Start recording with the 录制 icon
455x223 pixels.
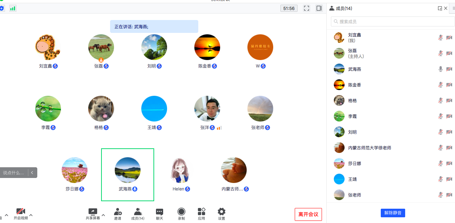click(181, 212)
